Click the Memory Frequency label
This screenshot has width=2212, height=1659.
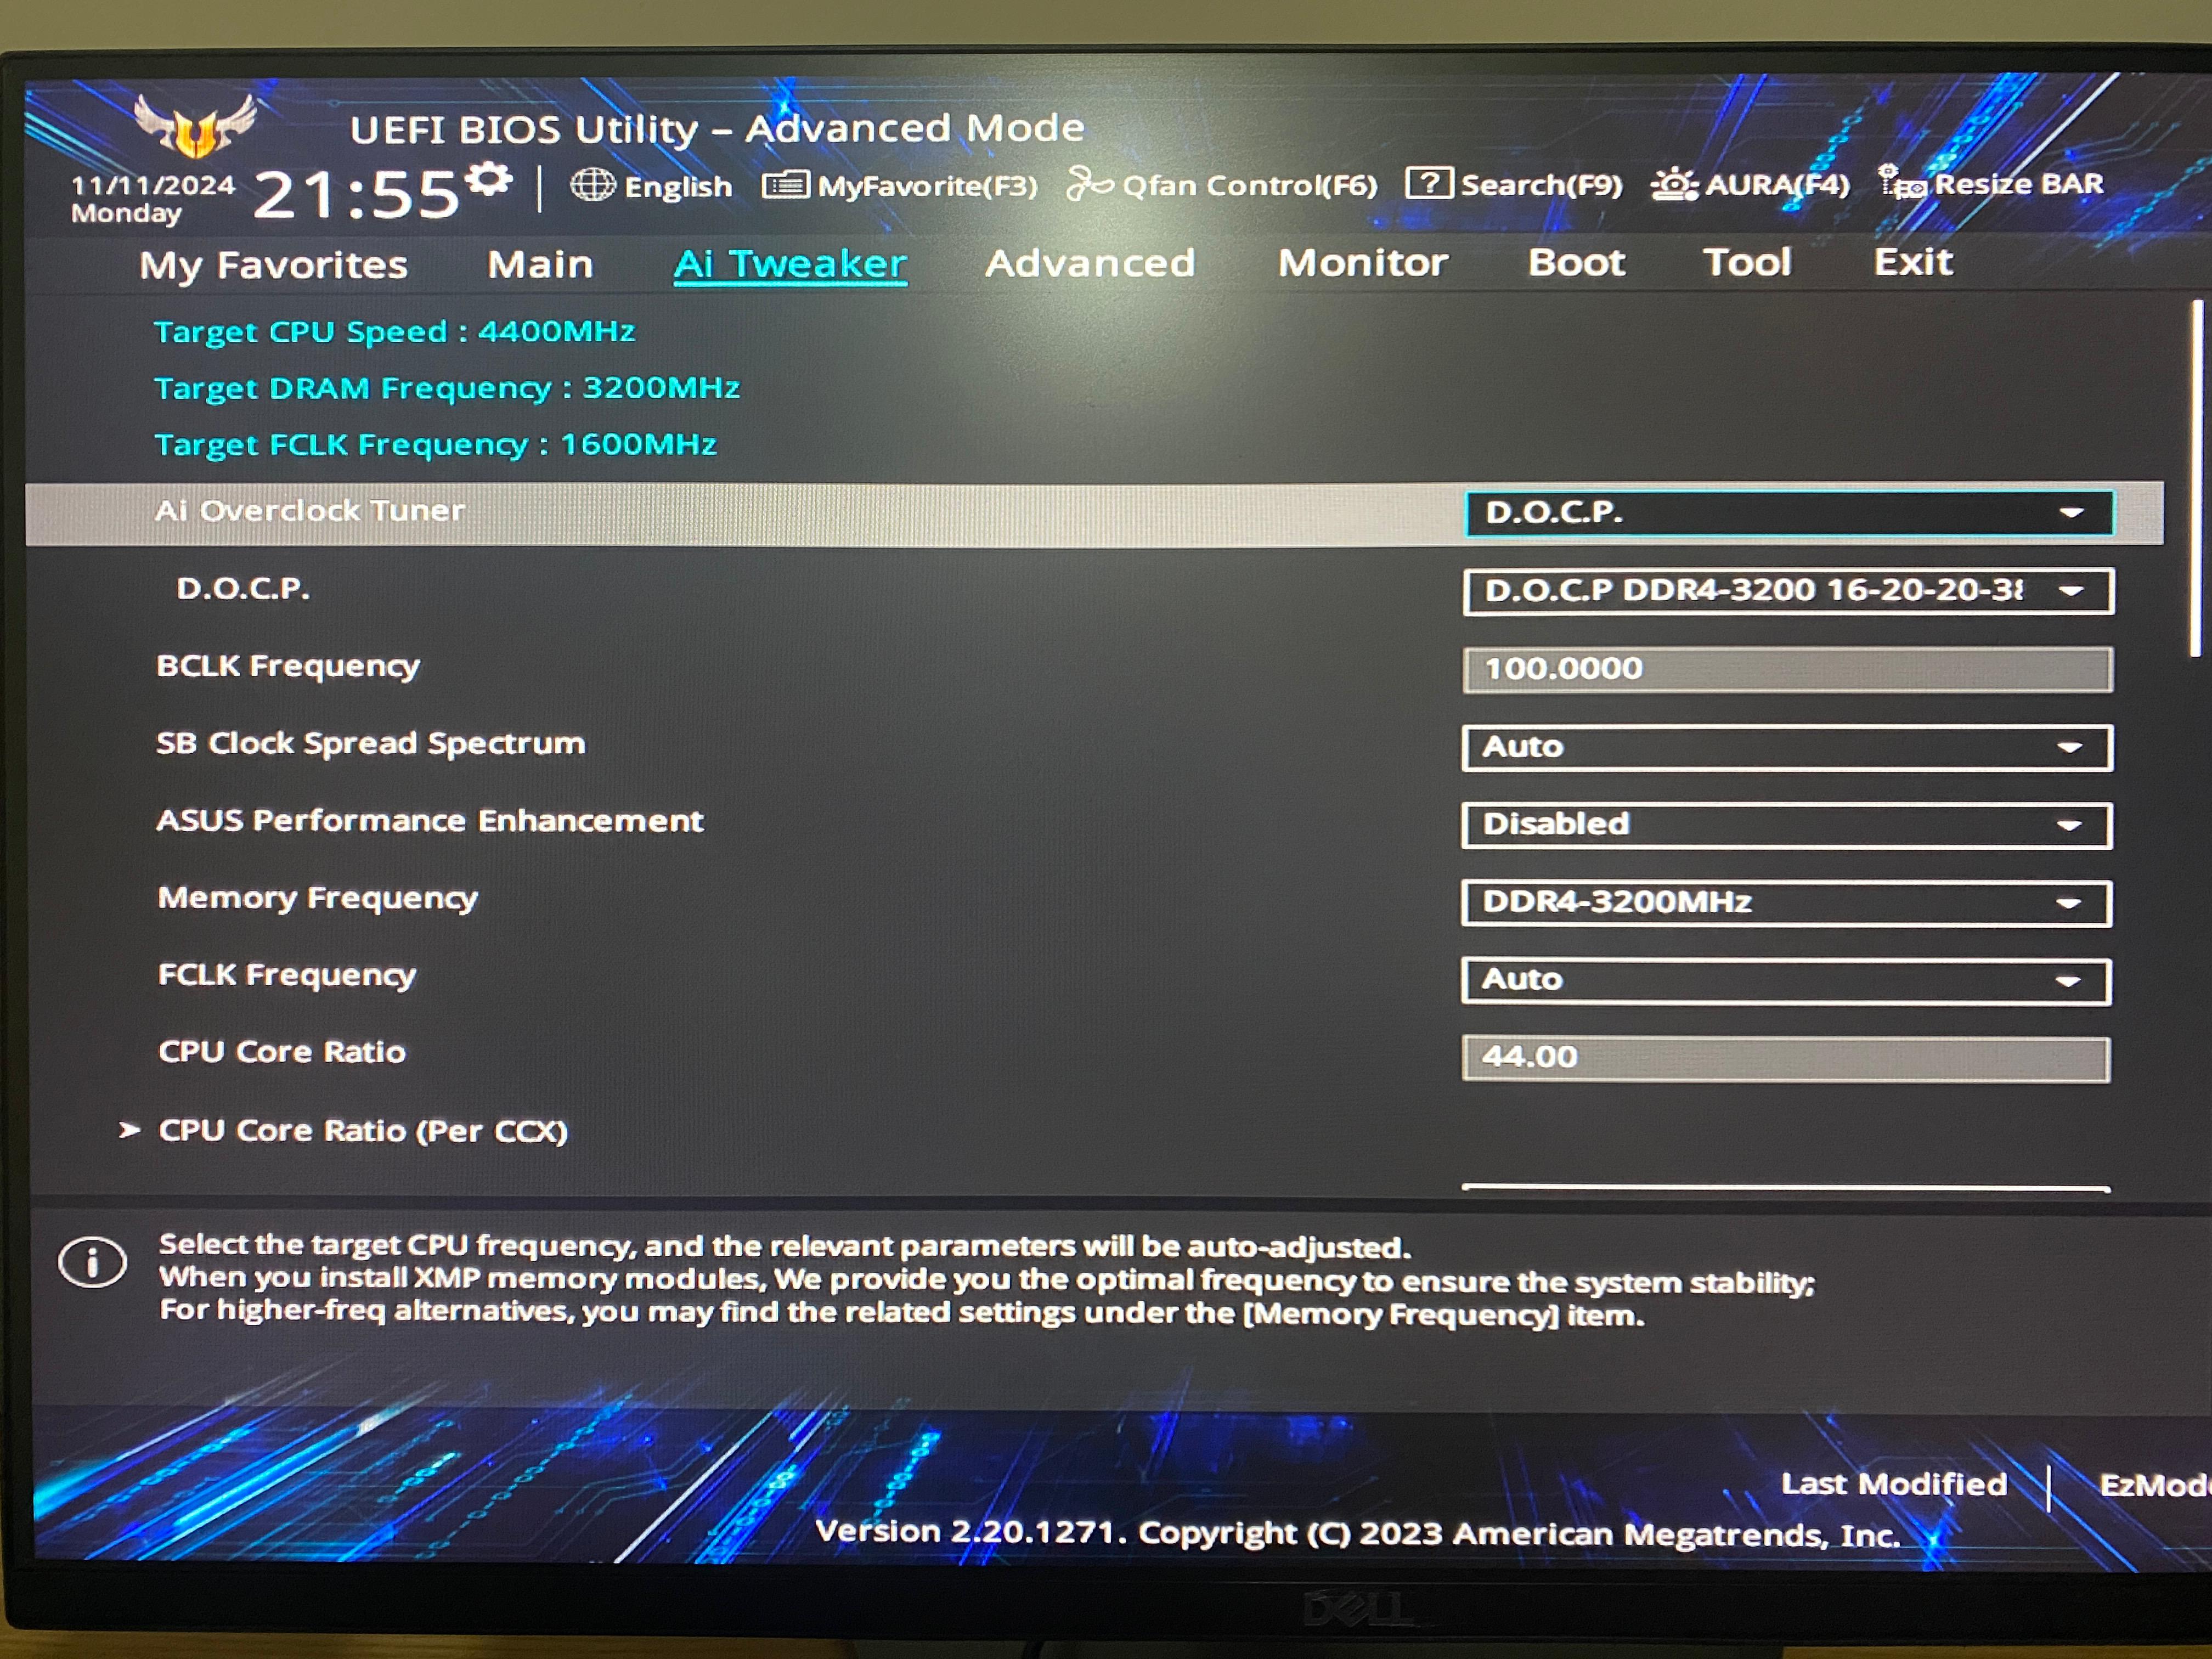click(x=318, y=898)
